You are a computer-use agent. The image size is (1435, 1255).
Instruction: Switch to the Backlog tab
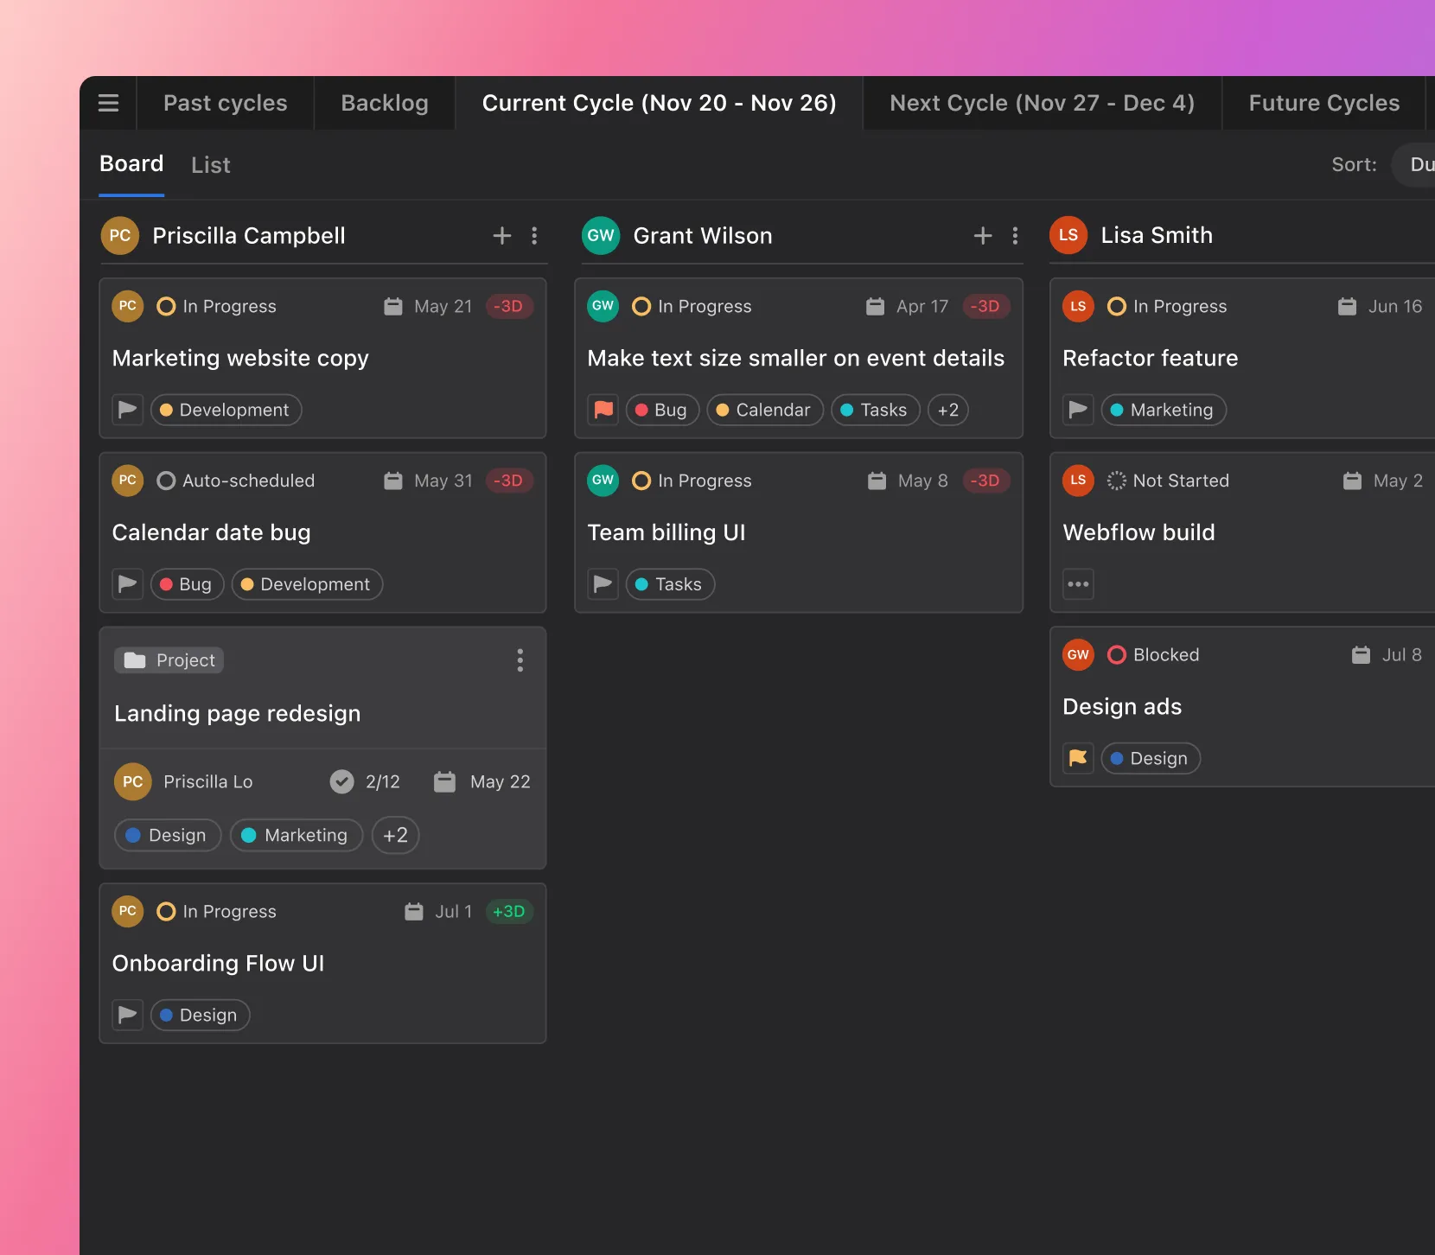(384, 102)
